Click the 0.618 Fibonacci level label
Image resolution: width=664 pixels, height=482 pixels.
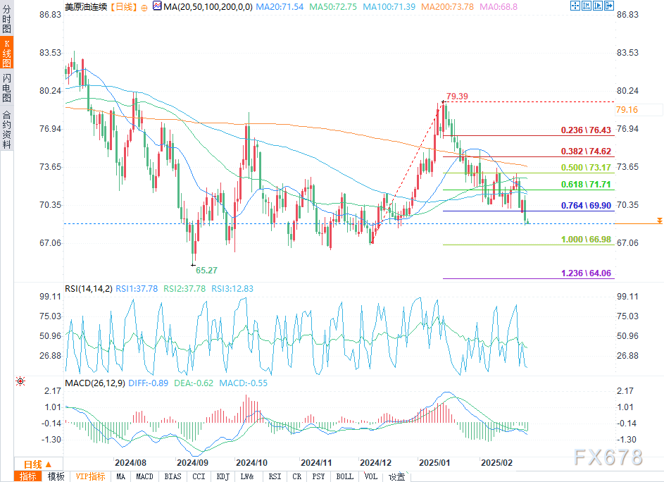pyautogui.click(x=584, y=183)
